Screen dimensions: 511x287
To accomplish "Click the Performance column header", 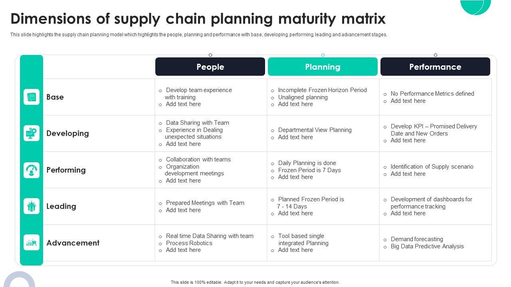I will 435,67.
